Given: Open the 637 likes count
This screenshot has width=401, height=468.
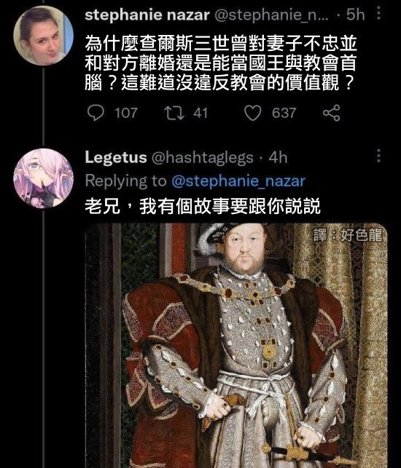Looking at the screenshot, I should click(284, 113).
